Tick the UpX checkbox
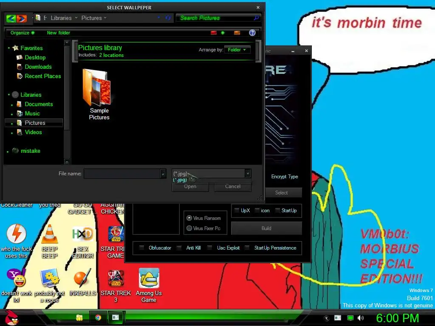 237,211
